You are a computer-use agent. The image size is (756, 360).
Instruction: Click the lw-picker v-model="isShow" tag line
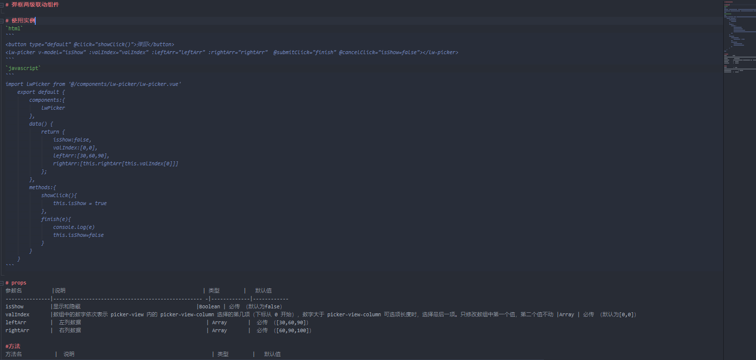coord(231,52)
